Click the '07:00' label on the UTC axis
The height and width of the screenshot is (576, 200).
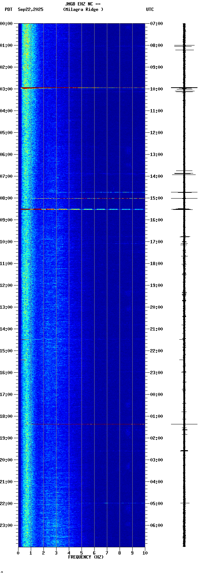pyautogui.click(x=157, y=24)
